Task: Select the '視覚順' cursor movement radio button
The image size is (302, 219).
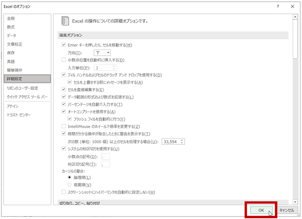Action: point(69,185)
